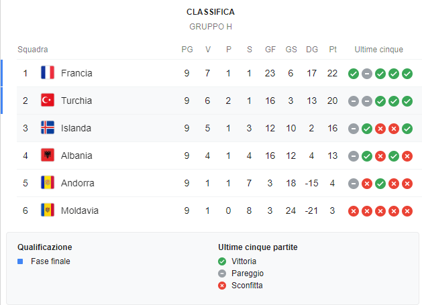The width and height of the screenshot is (422, 305).
Task: Click the Albania team name
Action: (x=76, y=156)
